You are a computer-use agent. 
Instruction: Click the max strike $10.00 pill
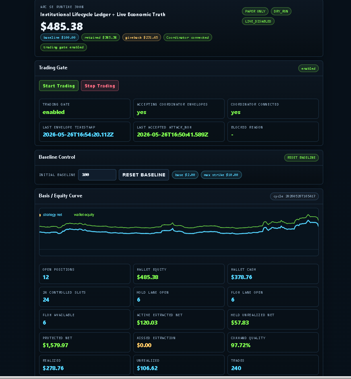tap(221, 175)
